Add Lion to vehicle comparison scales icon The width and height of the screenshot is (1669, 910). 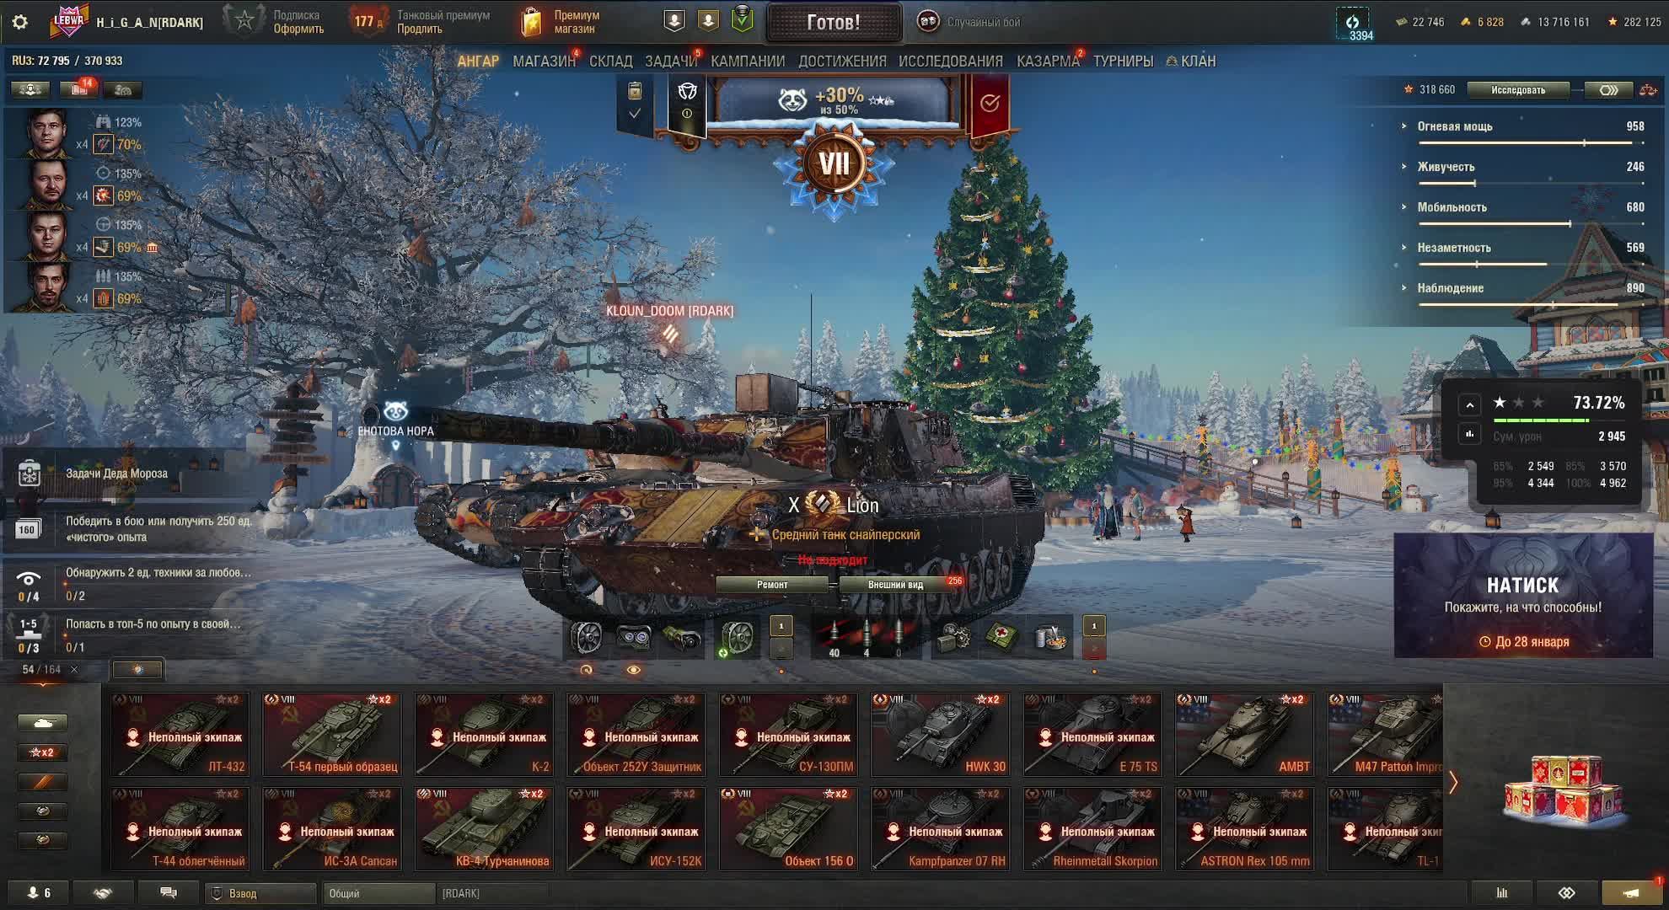point(1648,90)
